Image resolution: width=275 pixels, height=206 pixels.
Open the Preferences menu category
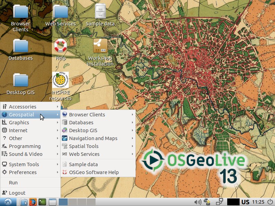[x=30, y=172]
